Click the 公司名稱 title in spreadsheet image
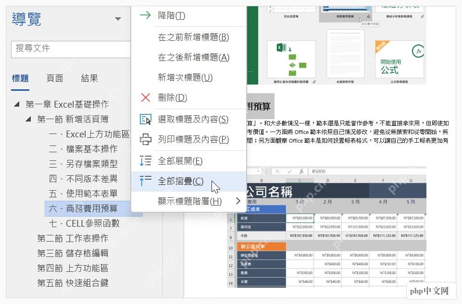Image resolution: width=462 pixels, height=304 pixels. click(270, 192)
